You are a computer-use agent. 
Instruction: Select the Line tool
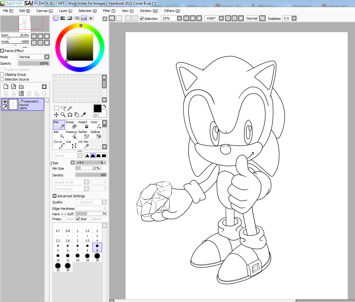[71, 144]
